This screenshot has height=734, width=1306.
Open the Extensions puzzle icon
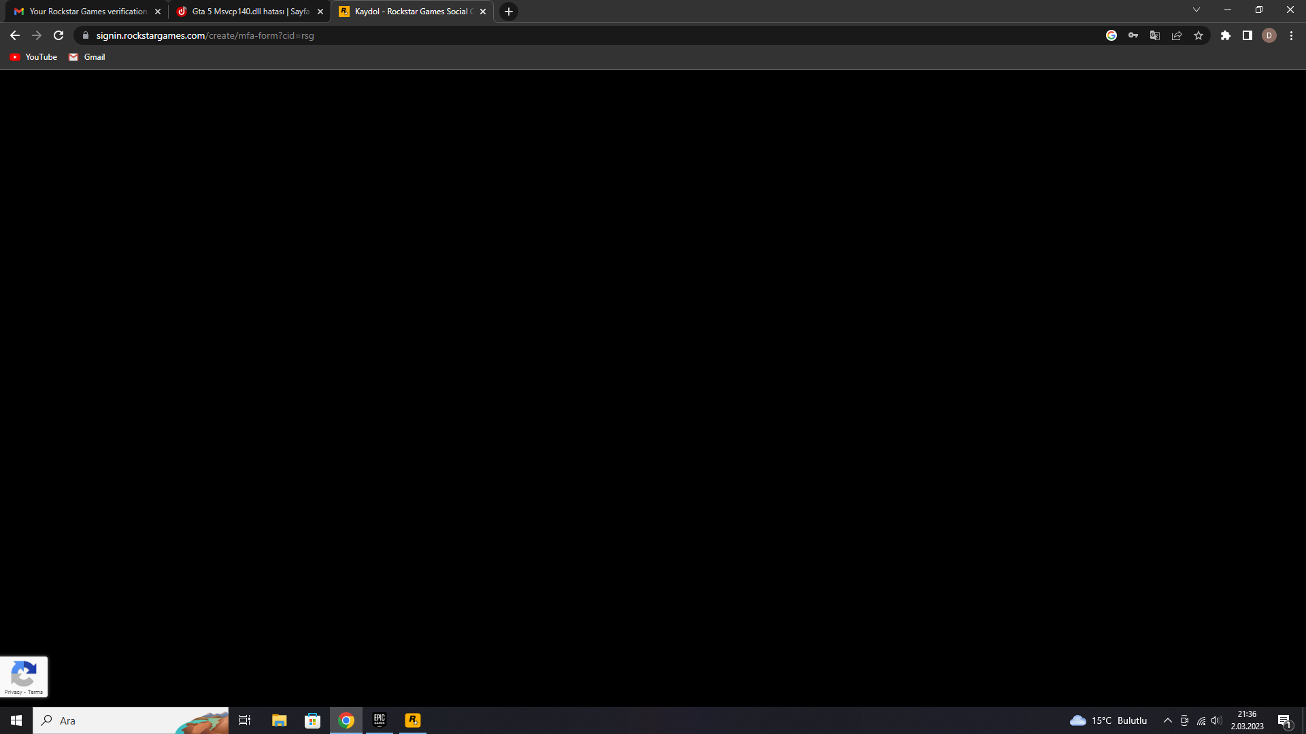[1226, 35]
